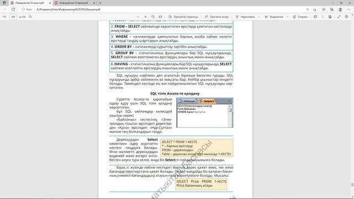Toggle the PDF table of contents sidebar
The height and width of the screenshot is (199, 354).
(4, 17)
